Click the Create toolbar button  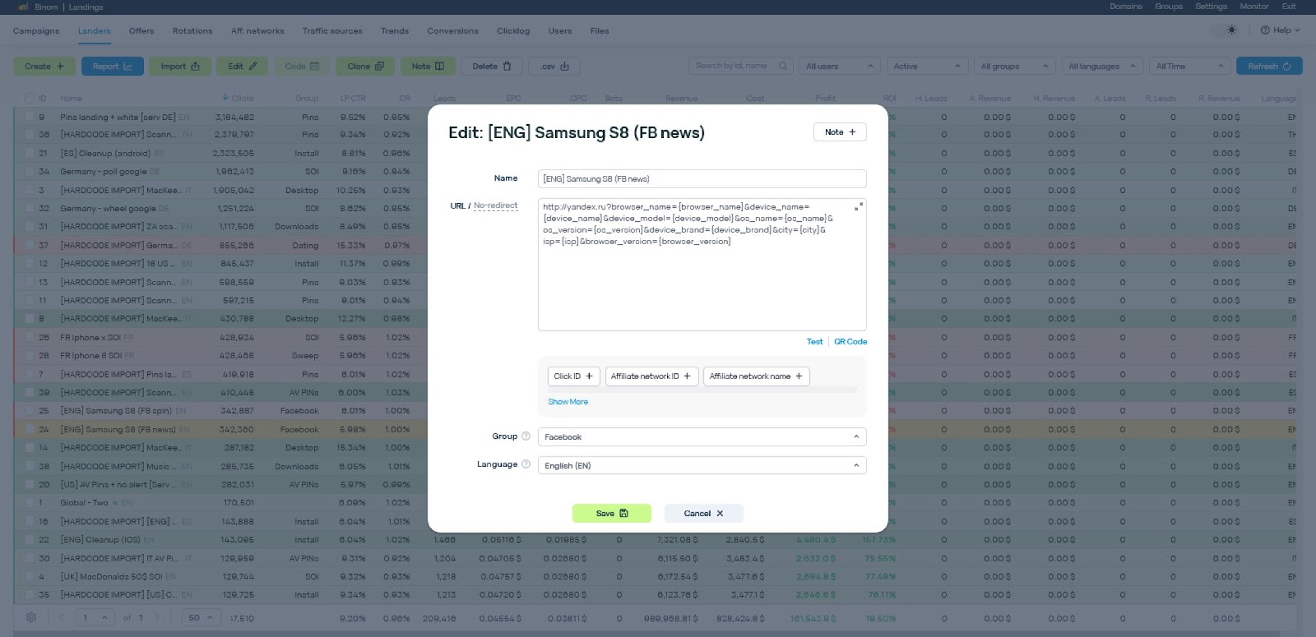point(44,66)
